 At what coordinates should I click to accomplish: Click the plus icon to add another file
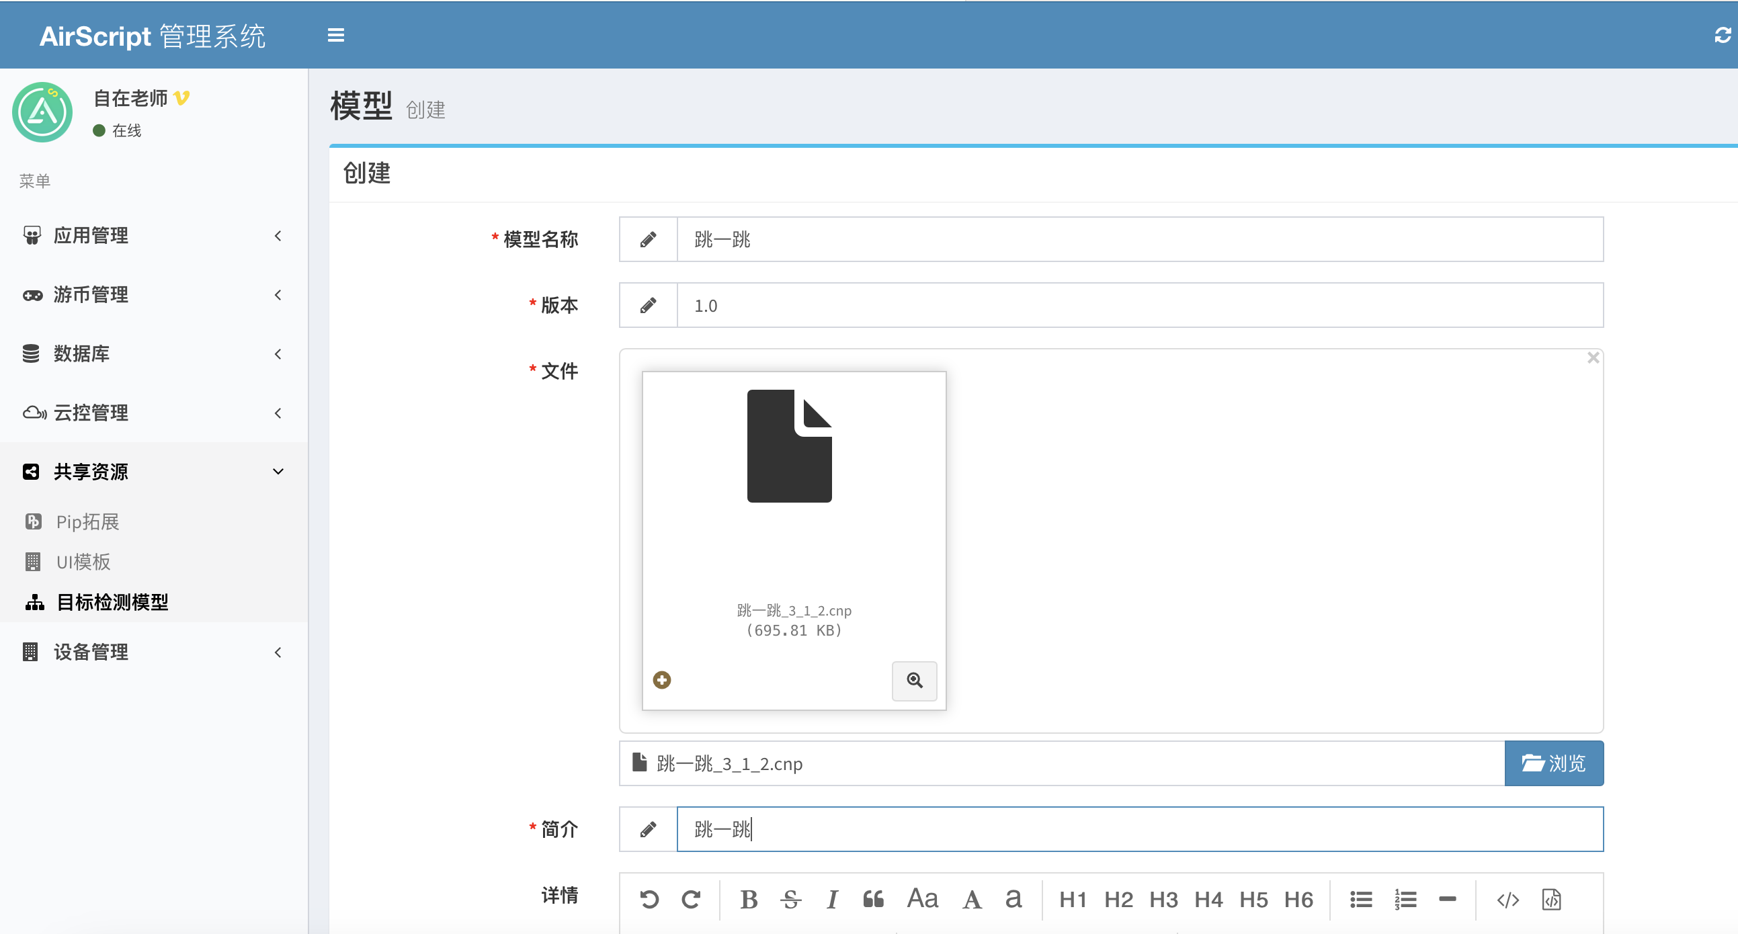(x=662, y=681)
